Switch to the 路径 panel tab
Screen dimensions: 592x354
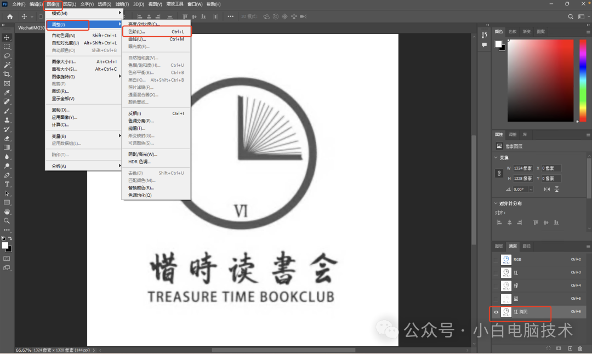coord(526,246)
